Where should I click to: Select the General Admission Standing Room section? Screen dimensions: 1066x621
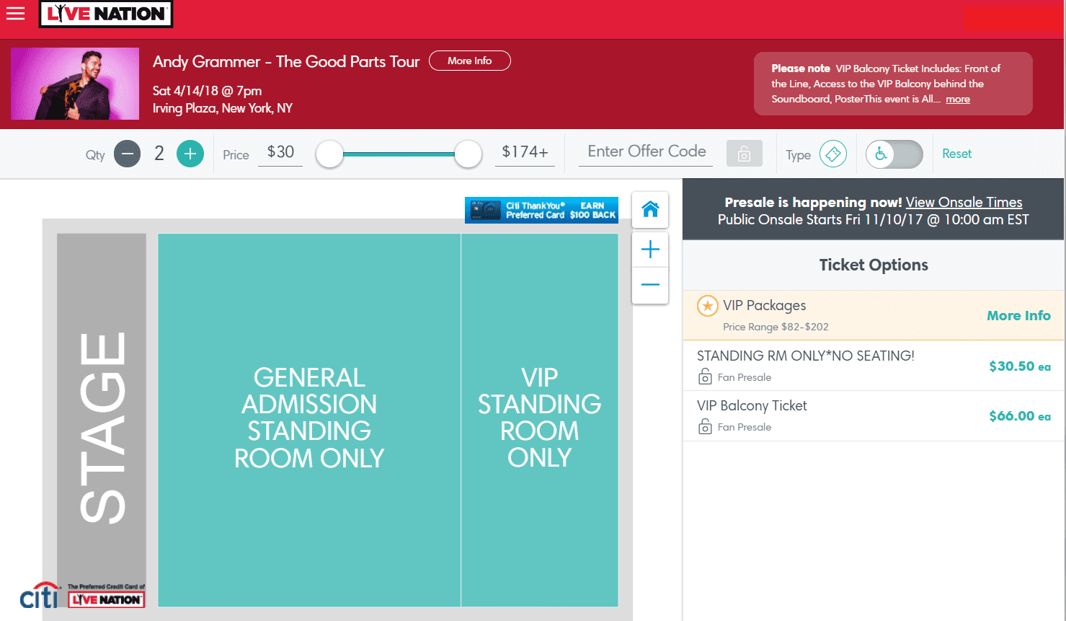click(309, 420)
